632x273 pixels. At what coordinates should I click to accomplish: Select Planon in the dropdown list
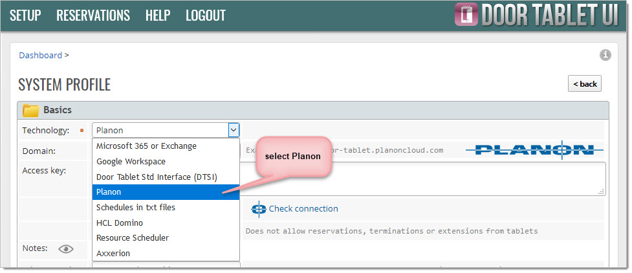tap(166, 192)
